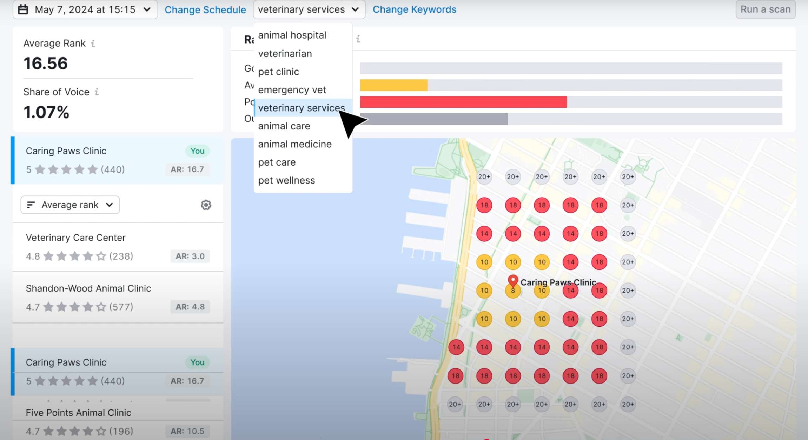Click info icon next to Share of Voice
808x440 pixels.
click(x=97, y=92)
